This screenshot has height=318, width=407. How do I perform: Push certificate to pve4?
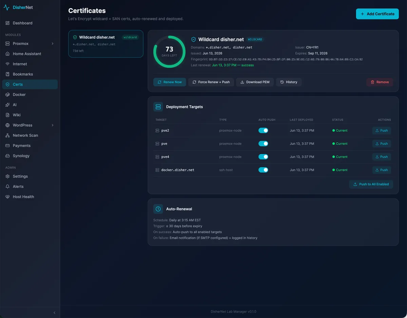(382, 157)
